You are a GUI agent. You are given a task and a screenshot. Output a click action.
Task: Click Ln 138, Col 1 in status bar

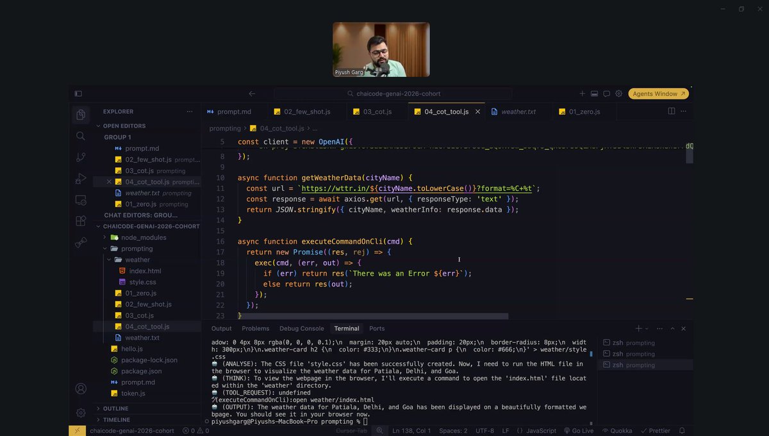coord(412,431)
